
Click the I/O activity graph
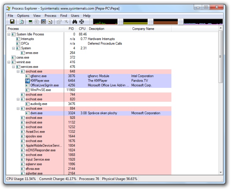[203, 22]
